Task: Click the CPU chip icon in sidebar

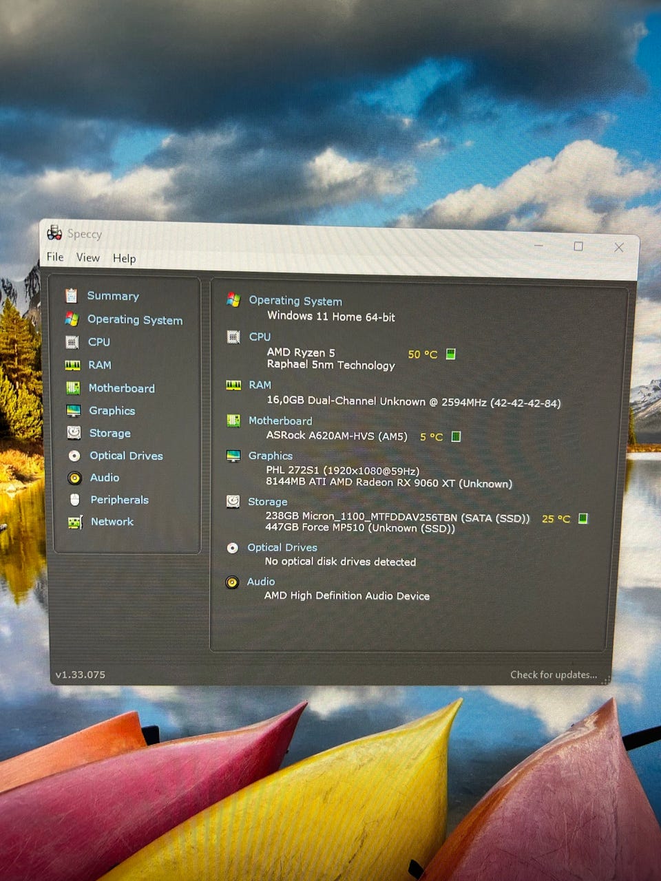Action: coord(72,342)
